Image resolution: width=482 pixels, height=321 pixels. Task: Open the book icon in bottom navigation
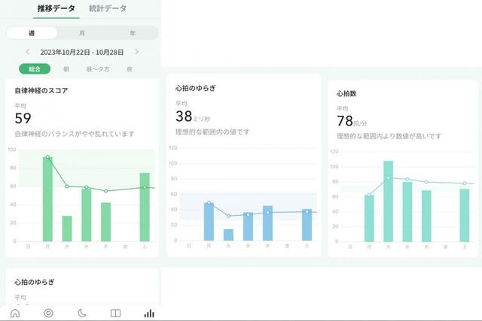click(x=115, y=313)
